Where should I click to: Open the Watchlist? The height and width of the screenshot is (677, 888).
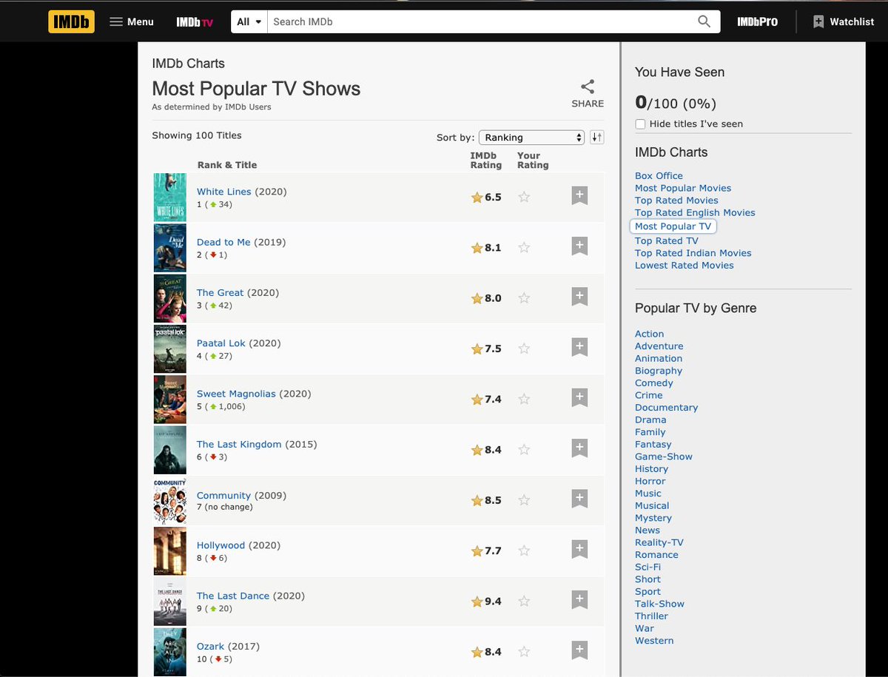pyautogui.click(x=843, y=21)
